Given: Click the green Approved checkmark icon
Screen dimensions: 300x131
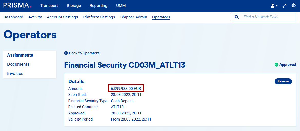Looking at the screenshot, I should click(276, 65).
